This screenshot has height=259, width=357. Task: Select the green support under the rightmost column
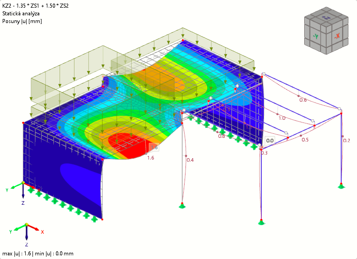[341, 186]
